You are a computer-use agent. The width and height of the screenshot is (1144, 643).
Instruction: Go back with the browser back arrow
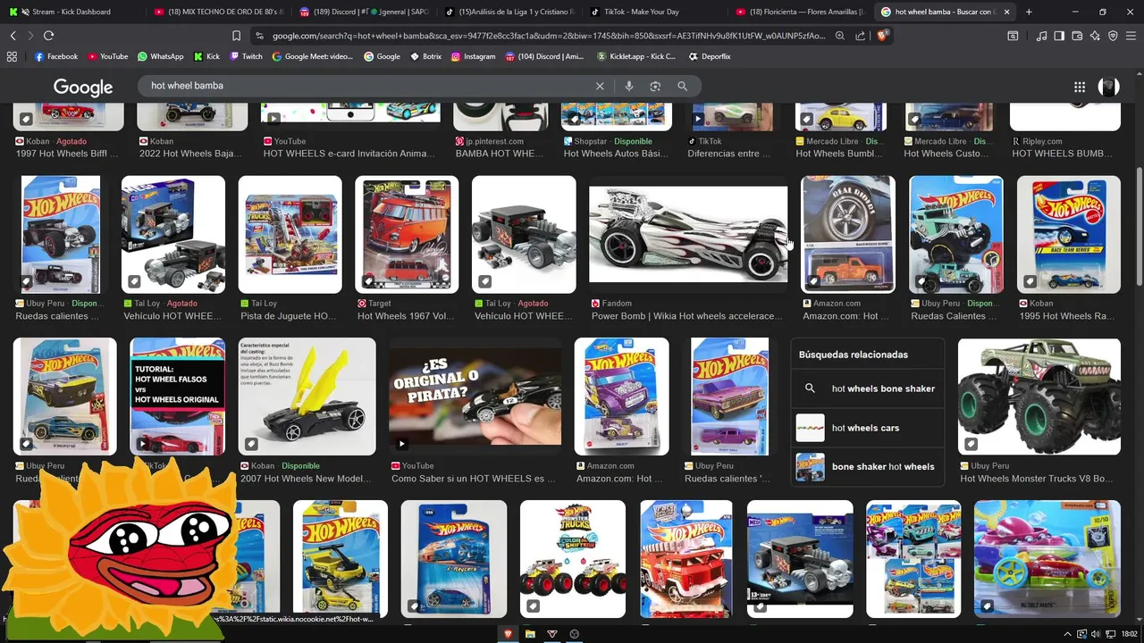pyautogui.click(x=13, y=36)
